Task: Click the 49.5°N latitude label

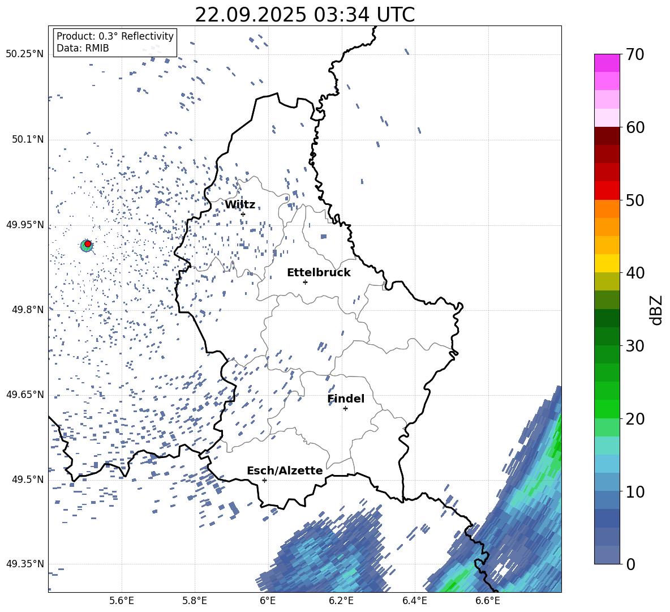Action: 28,480
